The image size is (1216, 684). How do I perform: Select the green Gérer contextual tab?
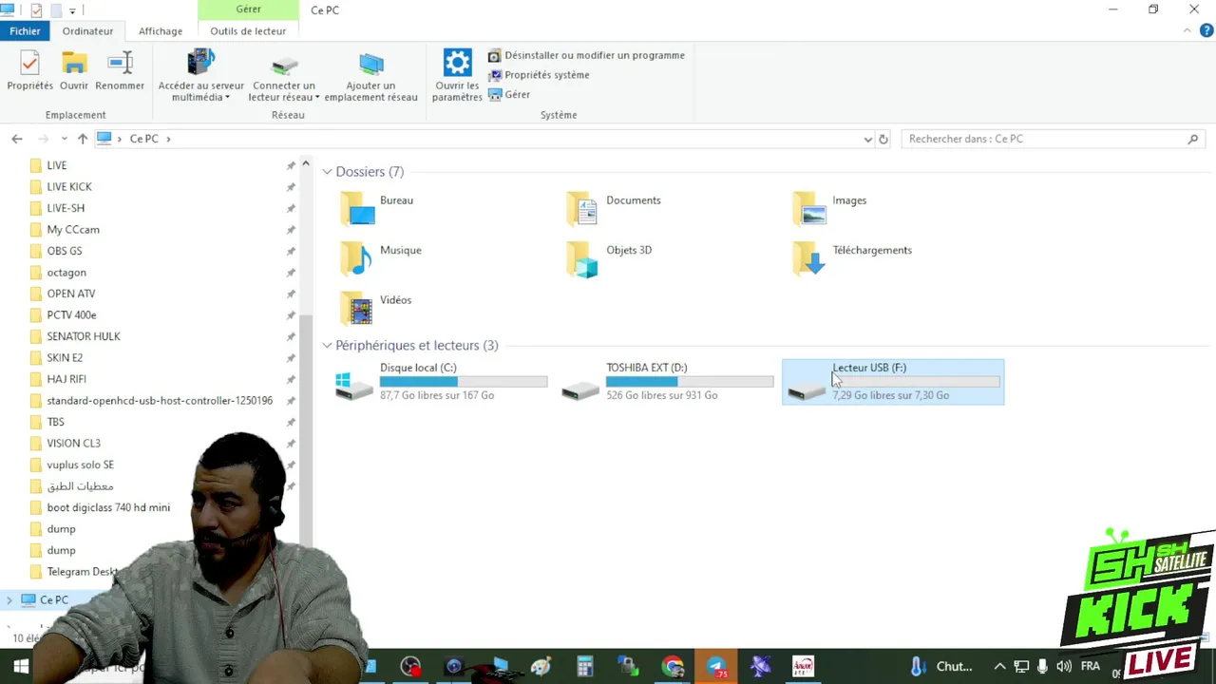(x=249, y=9)
